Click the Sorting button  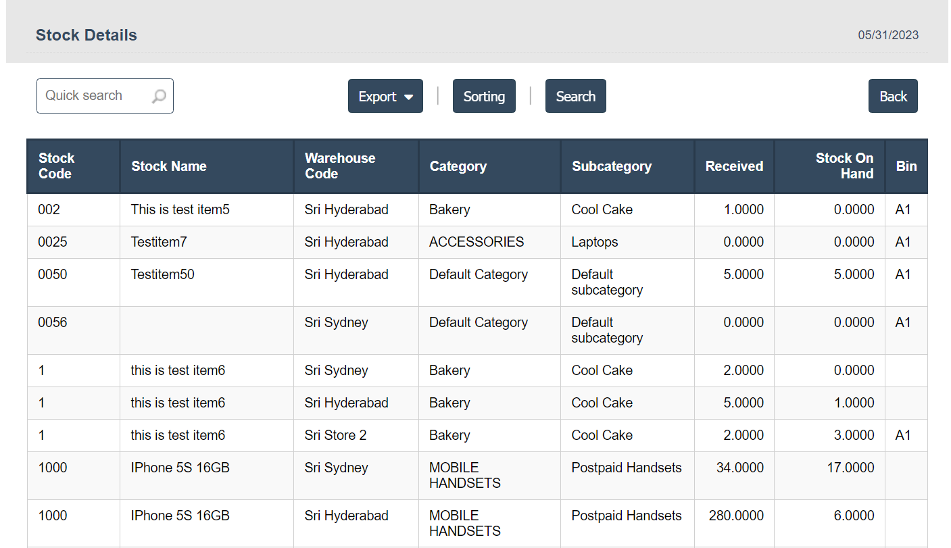(x=484, y=97)
